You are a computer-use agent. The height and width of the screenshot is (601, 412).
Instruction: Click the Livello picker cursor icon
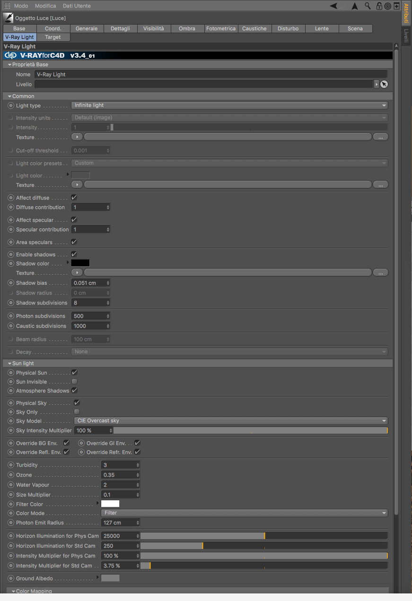tap(384, 84)
